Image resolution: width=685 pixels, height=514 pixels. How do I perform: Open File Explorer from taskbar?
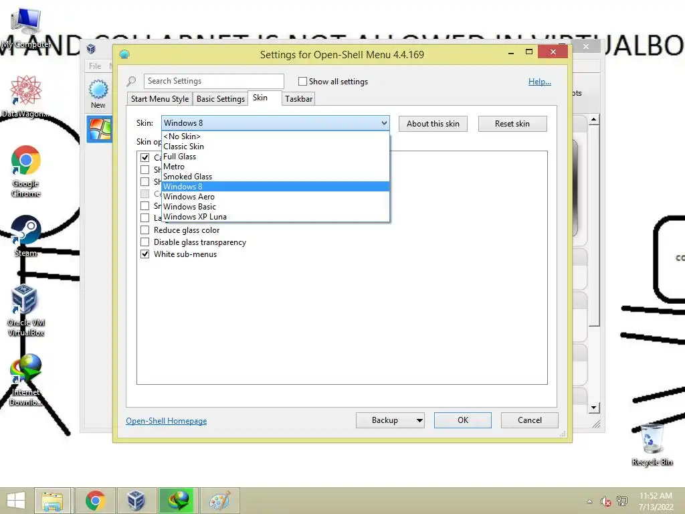(52, 501)
